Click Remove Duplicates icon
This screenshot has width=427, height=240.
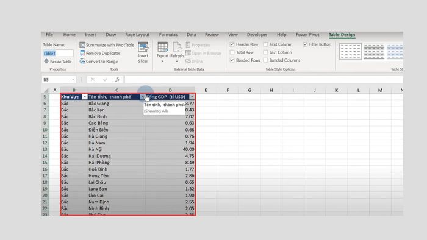[82, 53]
